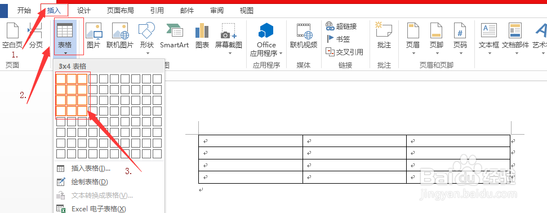This screenshot has height=213, width=547.
Task: Switch to the 审阅 tab
Action: coord(217,11)
